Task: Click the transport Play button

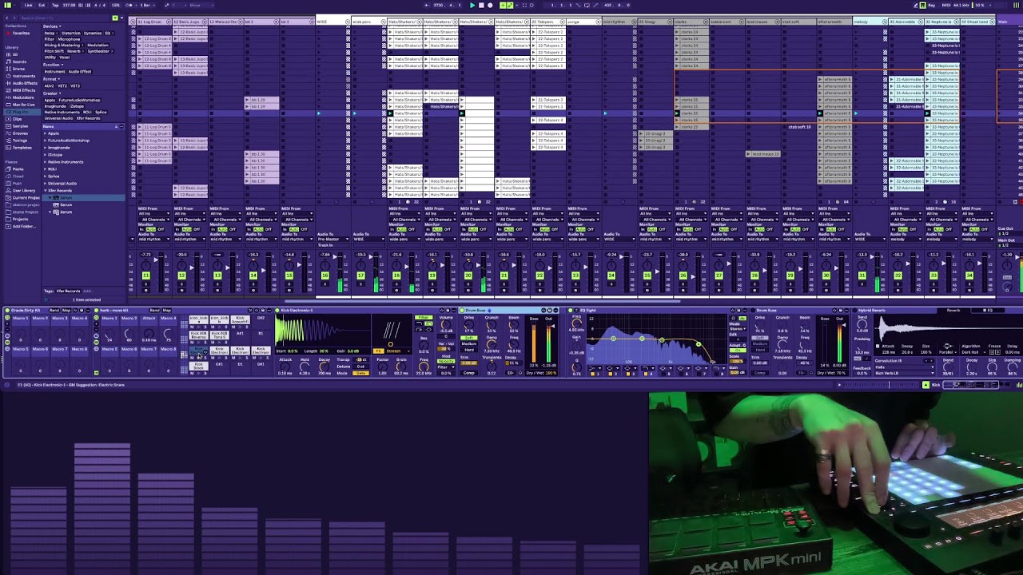Action: (472, 5)
